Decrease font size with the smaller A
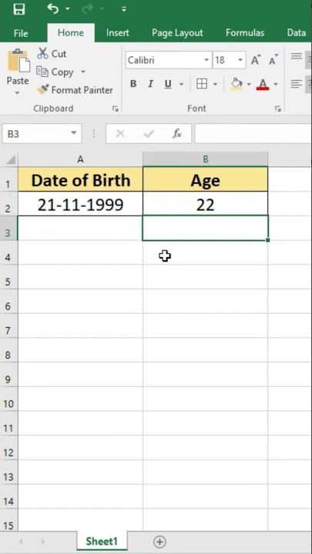Screen dimensions: 312x554 pyautogui.click(x=273, y=60)
